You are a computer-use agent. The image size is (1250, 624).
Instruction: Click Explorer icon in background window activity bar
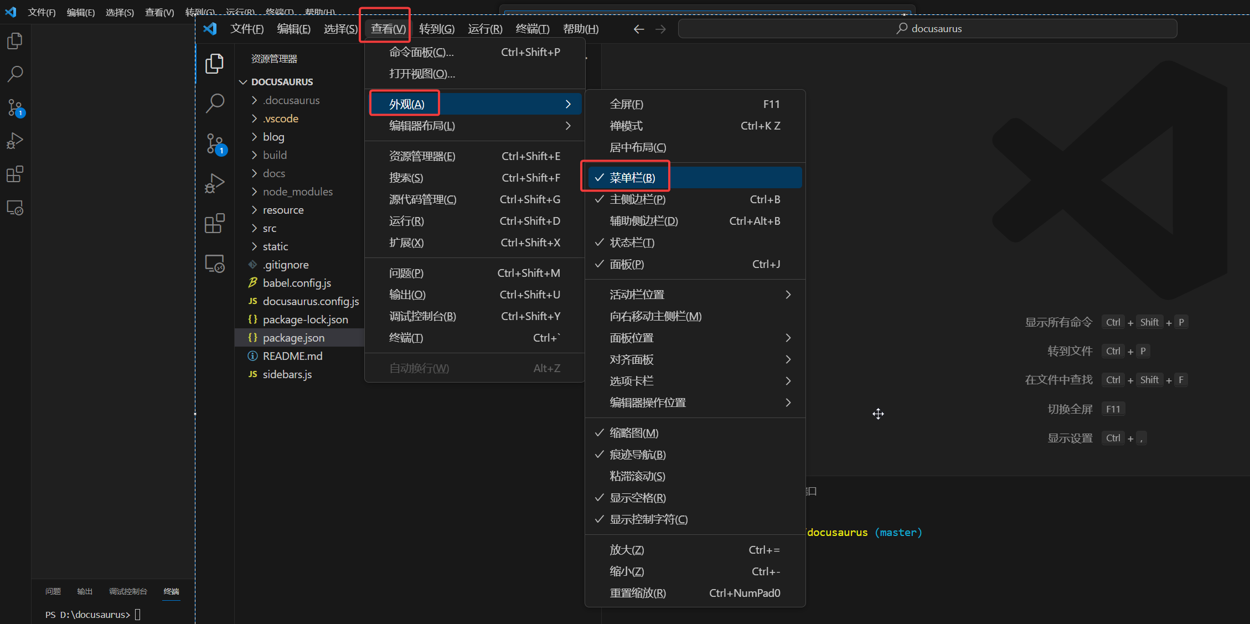tap(15, 41)
